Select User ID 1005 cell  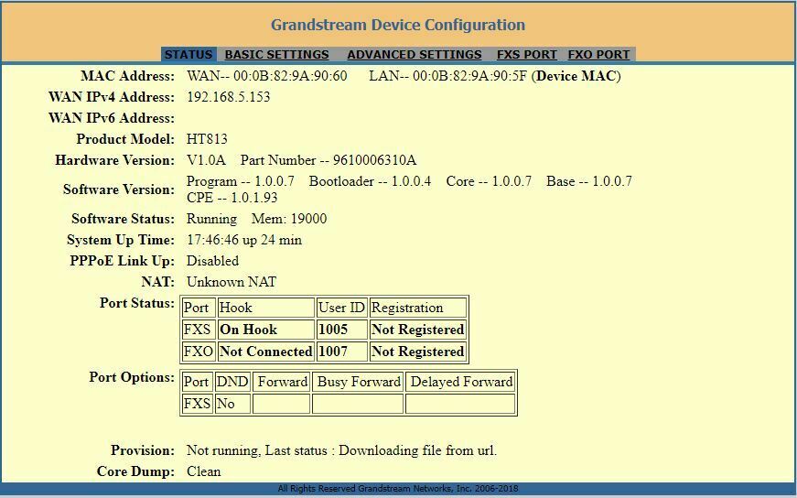click(x=341, y=330)
